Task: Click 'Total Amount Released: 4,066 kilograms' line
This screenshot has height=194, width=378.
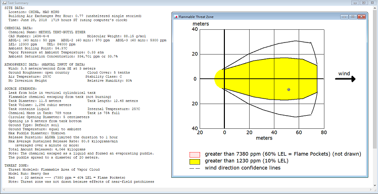Action: 47,150
